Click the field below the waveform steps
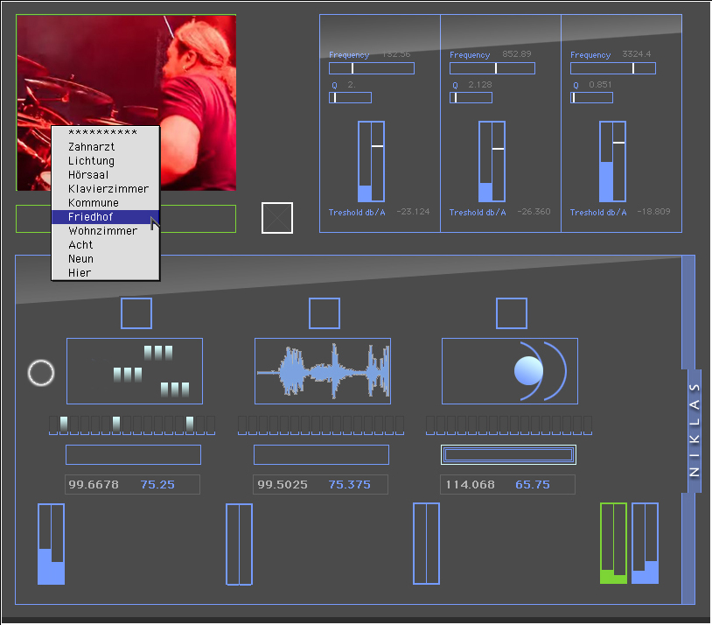 tap(322, 455)
